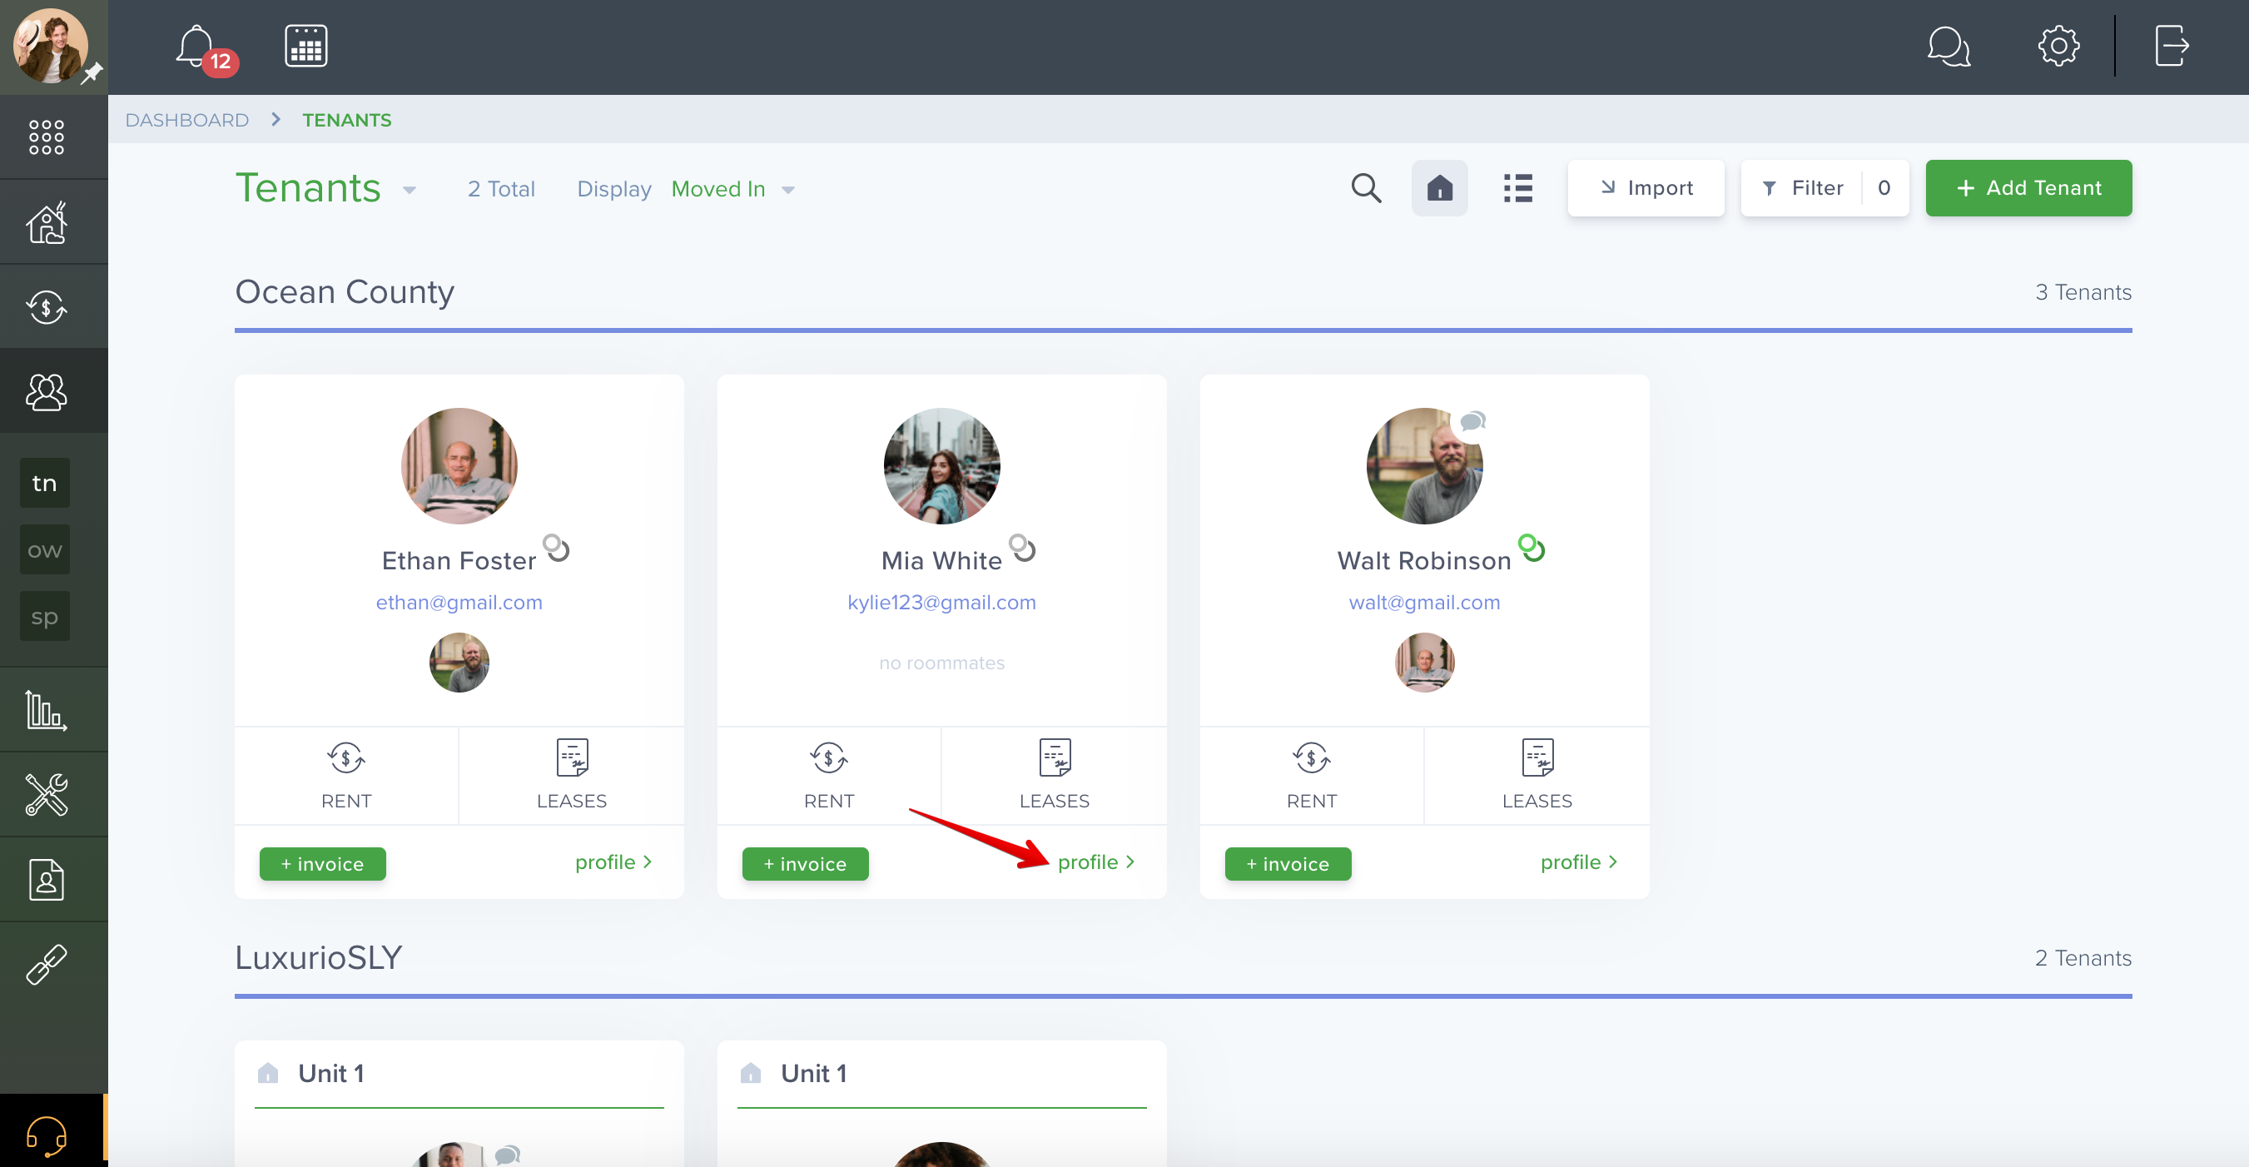Open the chat messages icon

click(1949, 46)
